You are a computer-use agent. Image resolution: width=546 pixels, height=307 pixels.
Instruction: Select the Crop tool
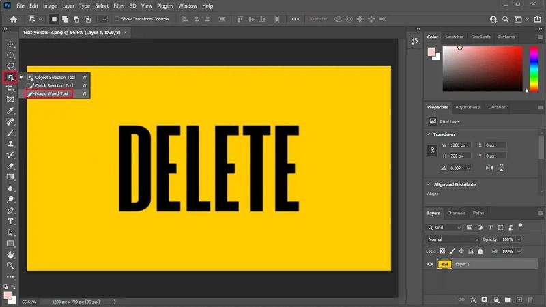coord(10,89)
